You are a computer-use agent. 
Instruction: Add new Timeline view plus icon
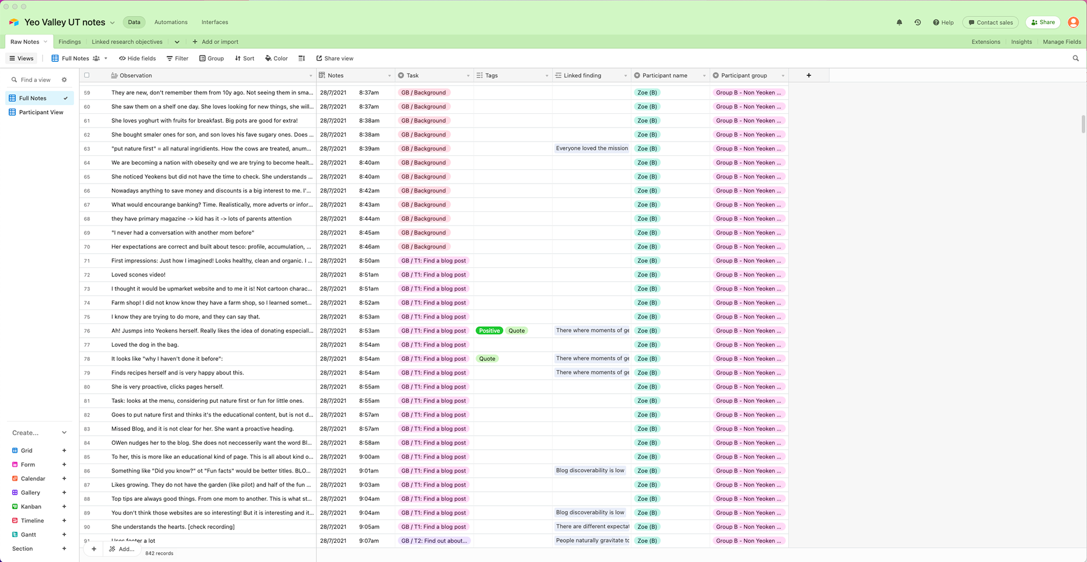pyautogui.click(x=64, y=521)
